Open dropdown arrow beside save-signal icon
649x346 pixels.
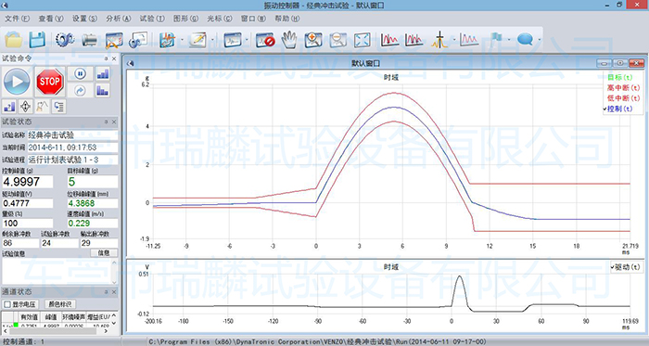pyautogui.click(x=182, y=40)
